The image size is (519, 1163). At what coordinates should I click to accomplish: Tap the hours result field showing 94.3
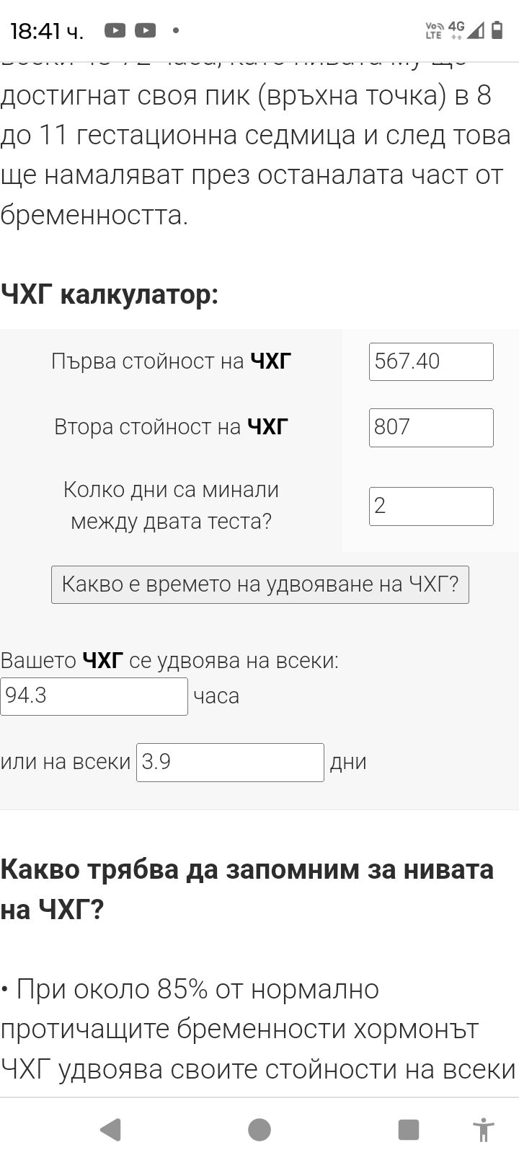[94, 696]
